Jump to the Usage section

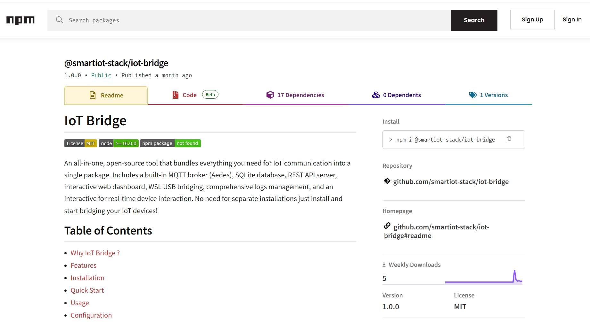pos(80,303)
